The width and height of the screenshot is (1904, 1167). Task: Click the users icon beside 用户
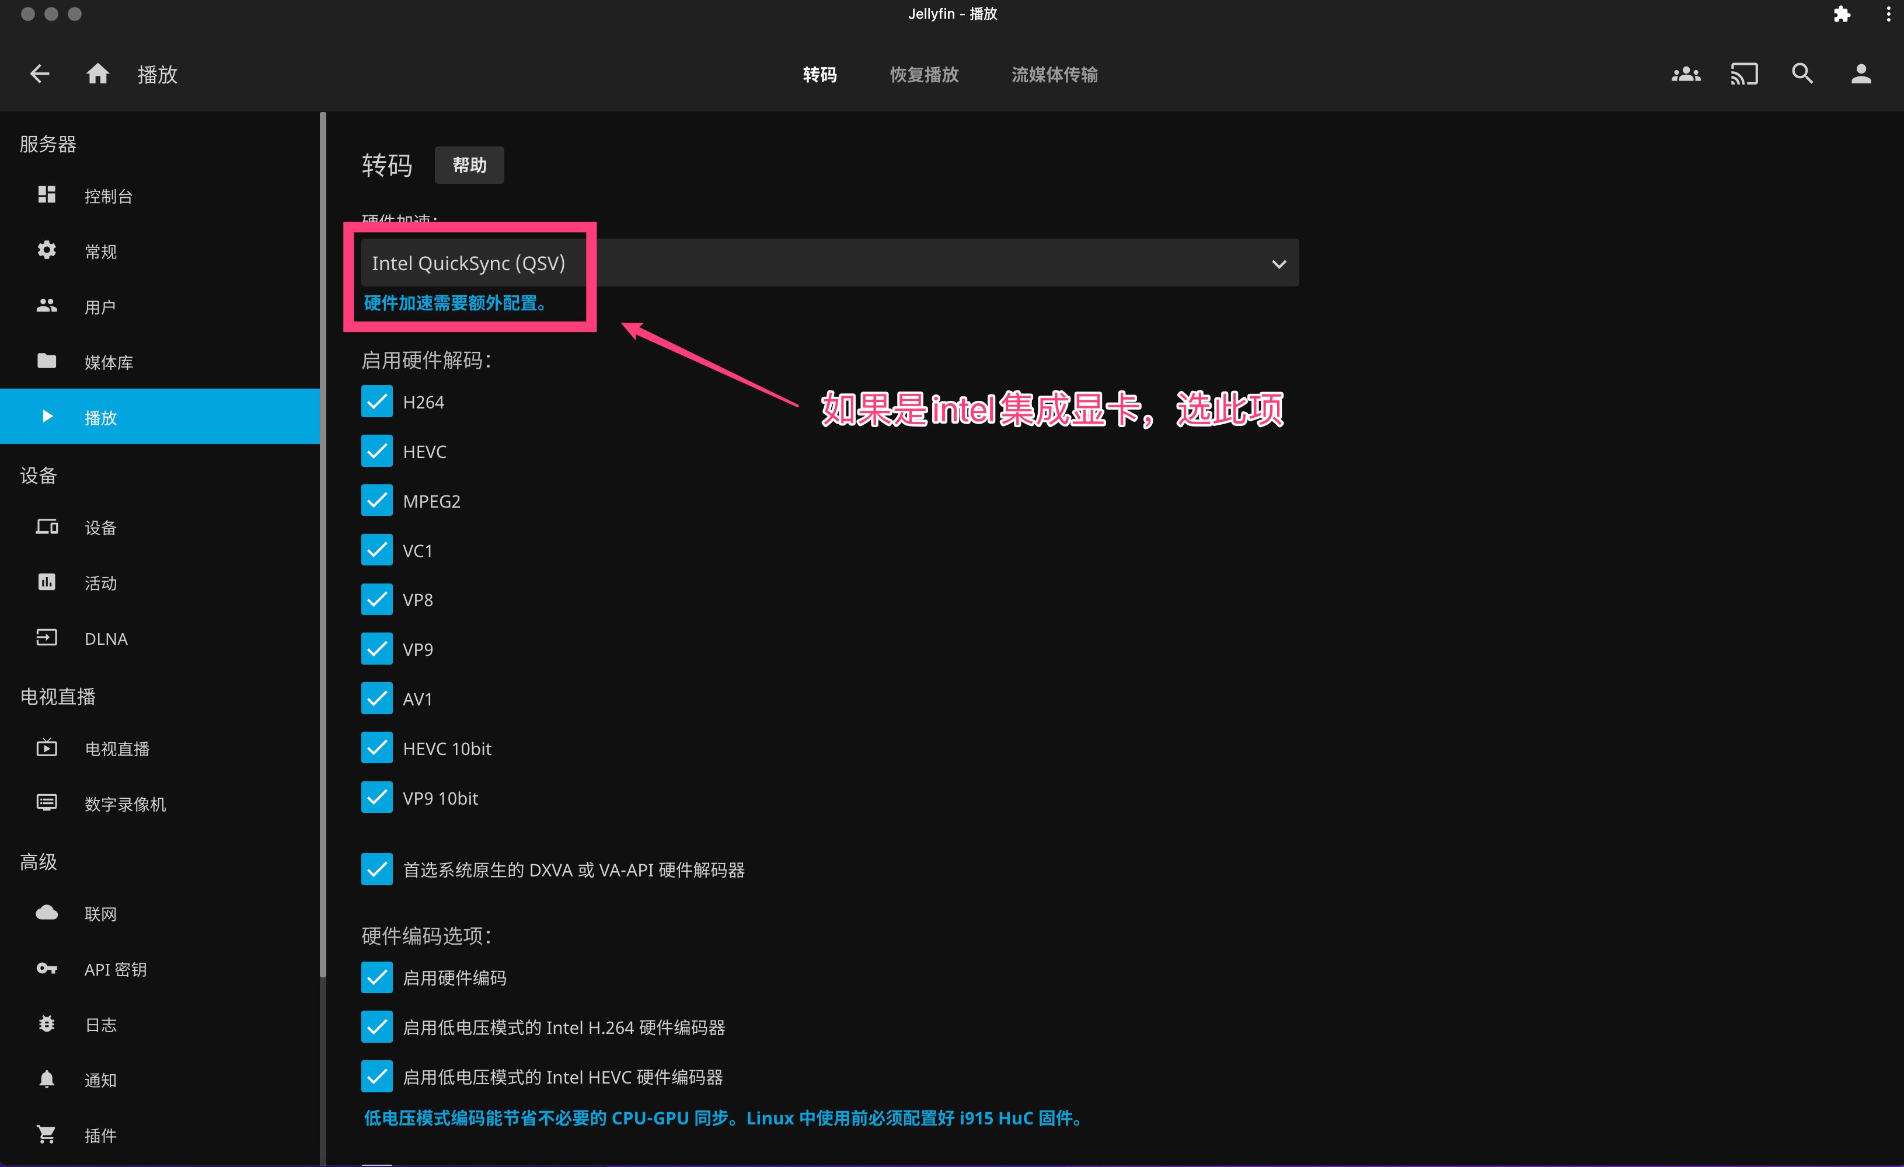[x=47, y=306]
